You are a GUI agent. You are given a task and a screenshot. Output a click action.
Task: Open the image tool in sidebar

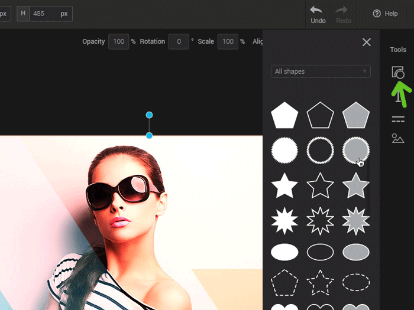(398, 139)
